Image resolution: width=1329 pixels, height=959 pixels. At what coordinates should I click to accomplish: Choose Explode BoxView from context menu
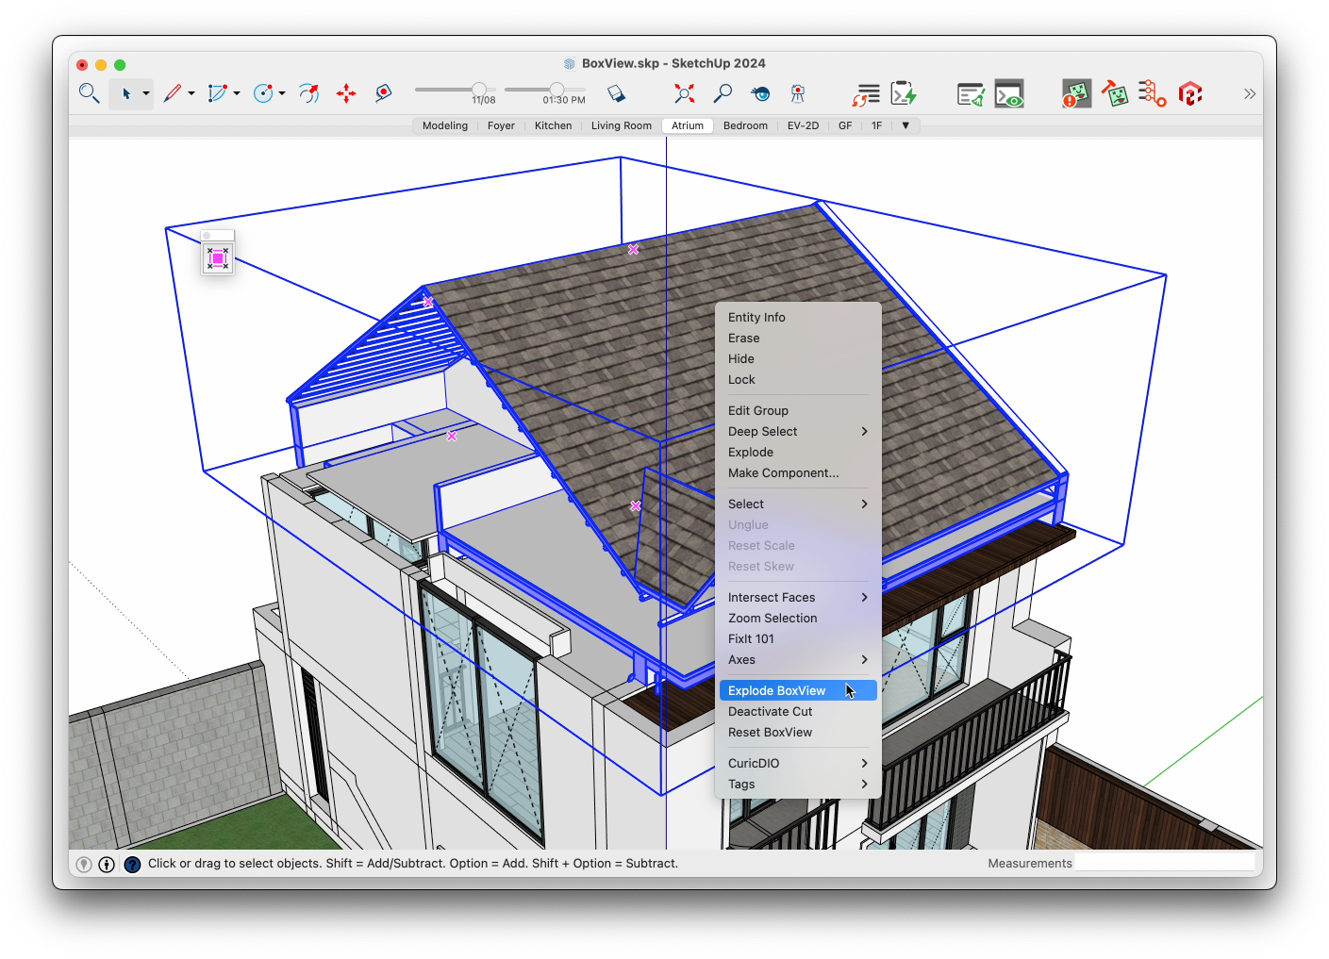click(x=776, y=691)
